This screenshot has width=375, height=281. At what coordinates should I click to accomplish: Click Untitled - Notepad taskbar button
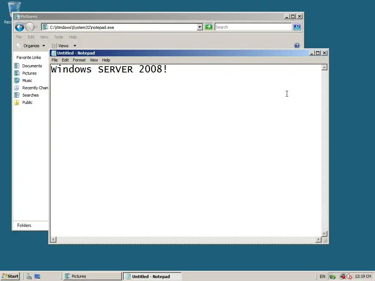152,277
